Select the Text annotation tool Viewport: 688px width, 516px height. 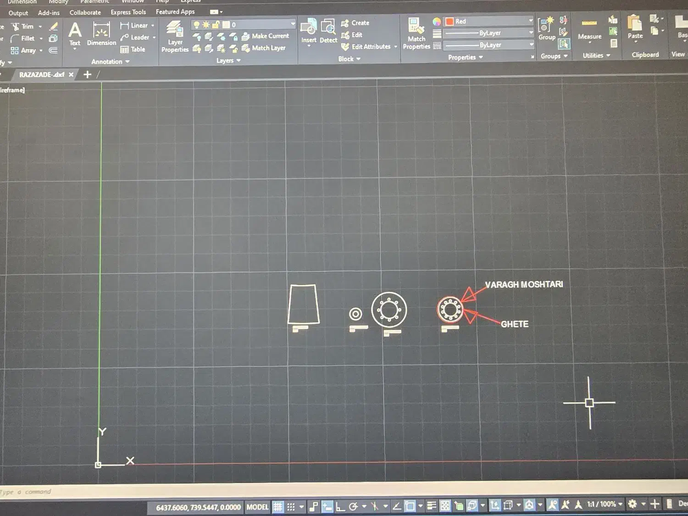tap(75, 34)
